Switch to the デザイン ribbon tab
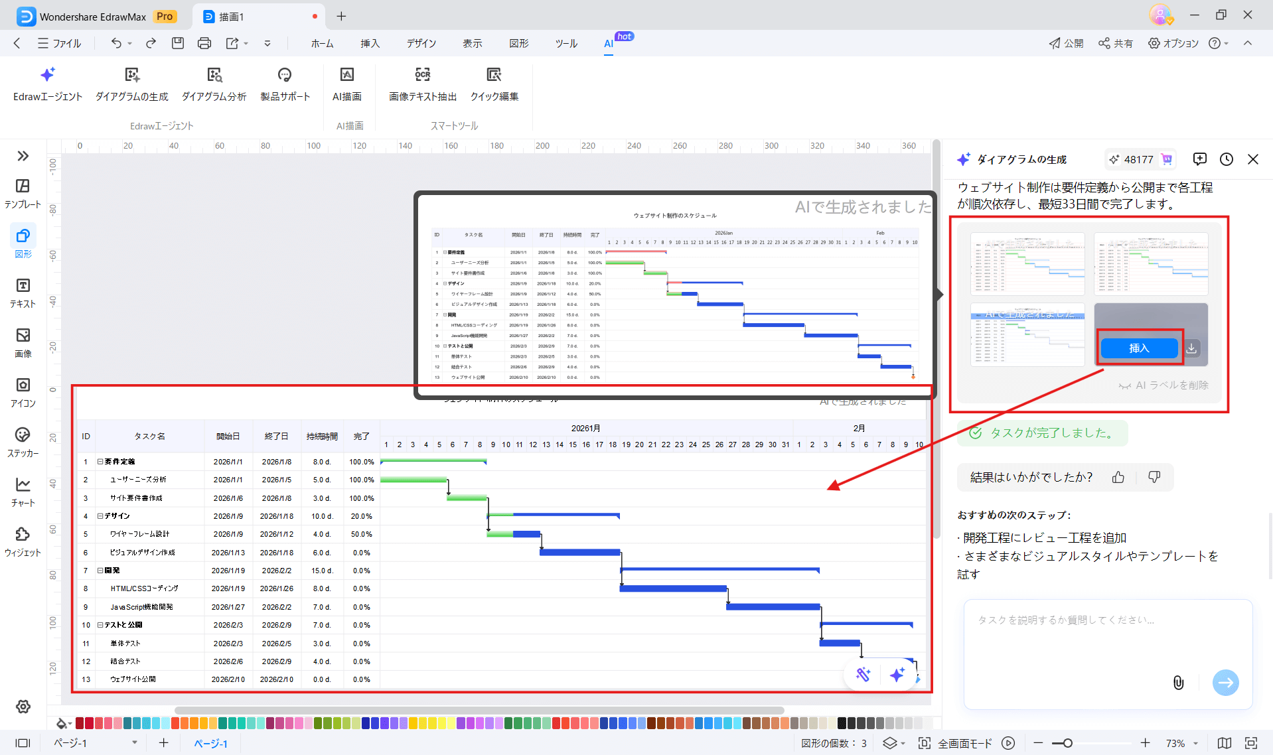 (x=421, y=43)
